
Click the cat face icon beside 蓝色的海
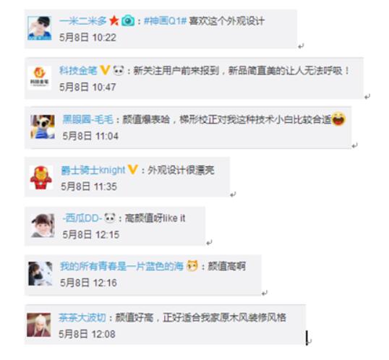click(192, 266)
